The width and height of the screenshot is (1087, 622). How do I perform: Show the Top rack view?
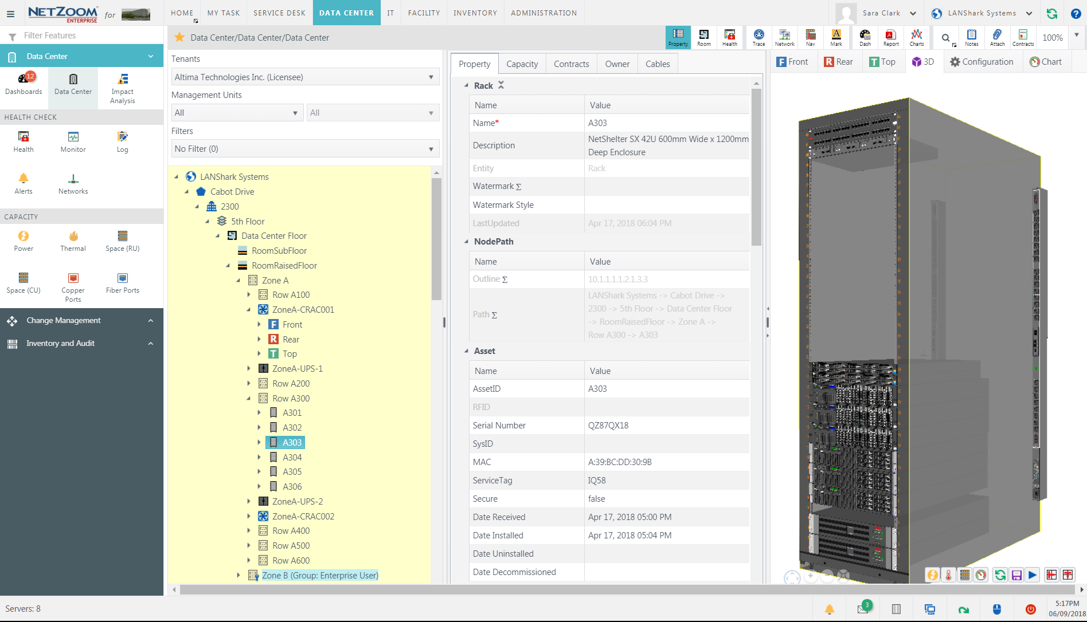(x=882, y=62)
